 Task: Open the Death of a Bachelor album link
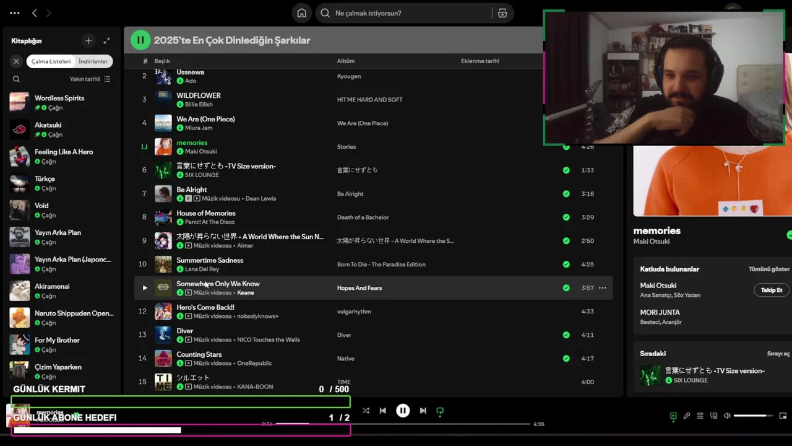[363, 217]
